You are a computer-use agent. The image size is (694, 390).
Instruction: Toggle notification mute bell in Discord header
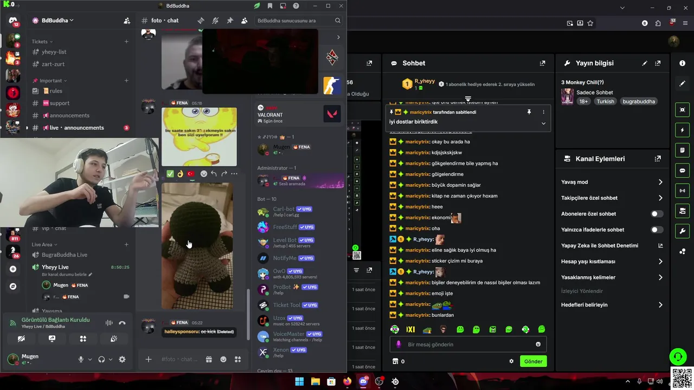click(x=215, y=21)
